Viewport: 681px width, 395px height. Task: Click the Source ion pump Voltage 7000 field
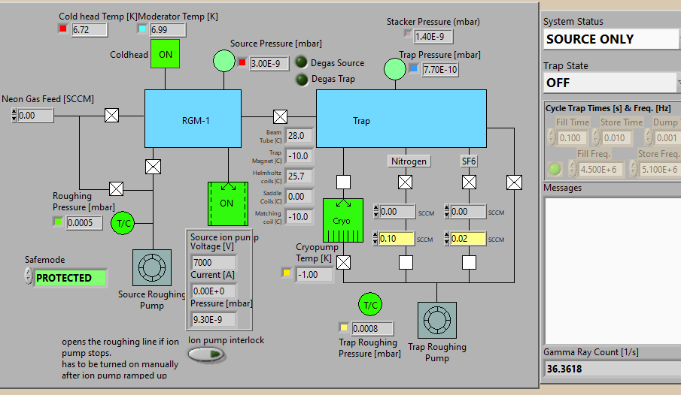coord(214,262)
